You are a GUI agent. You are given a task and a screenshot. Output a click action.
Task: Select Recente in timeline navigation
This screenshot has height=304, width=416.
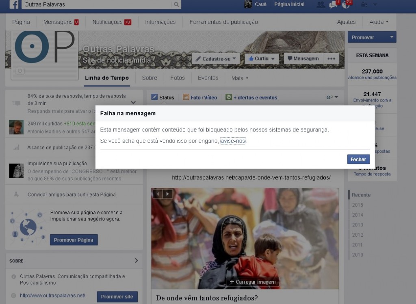tap(361, 195)
